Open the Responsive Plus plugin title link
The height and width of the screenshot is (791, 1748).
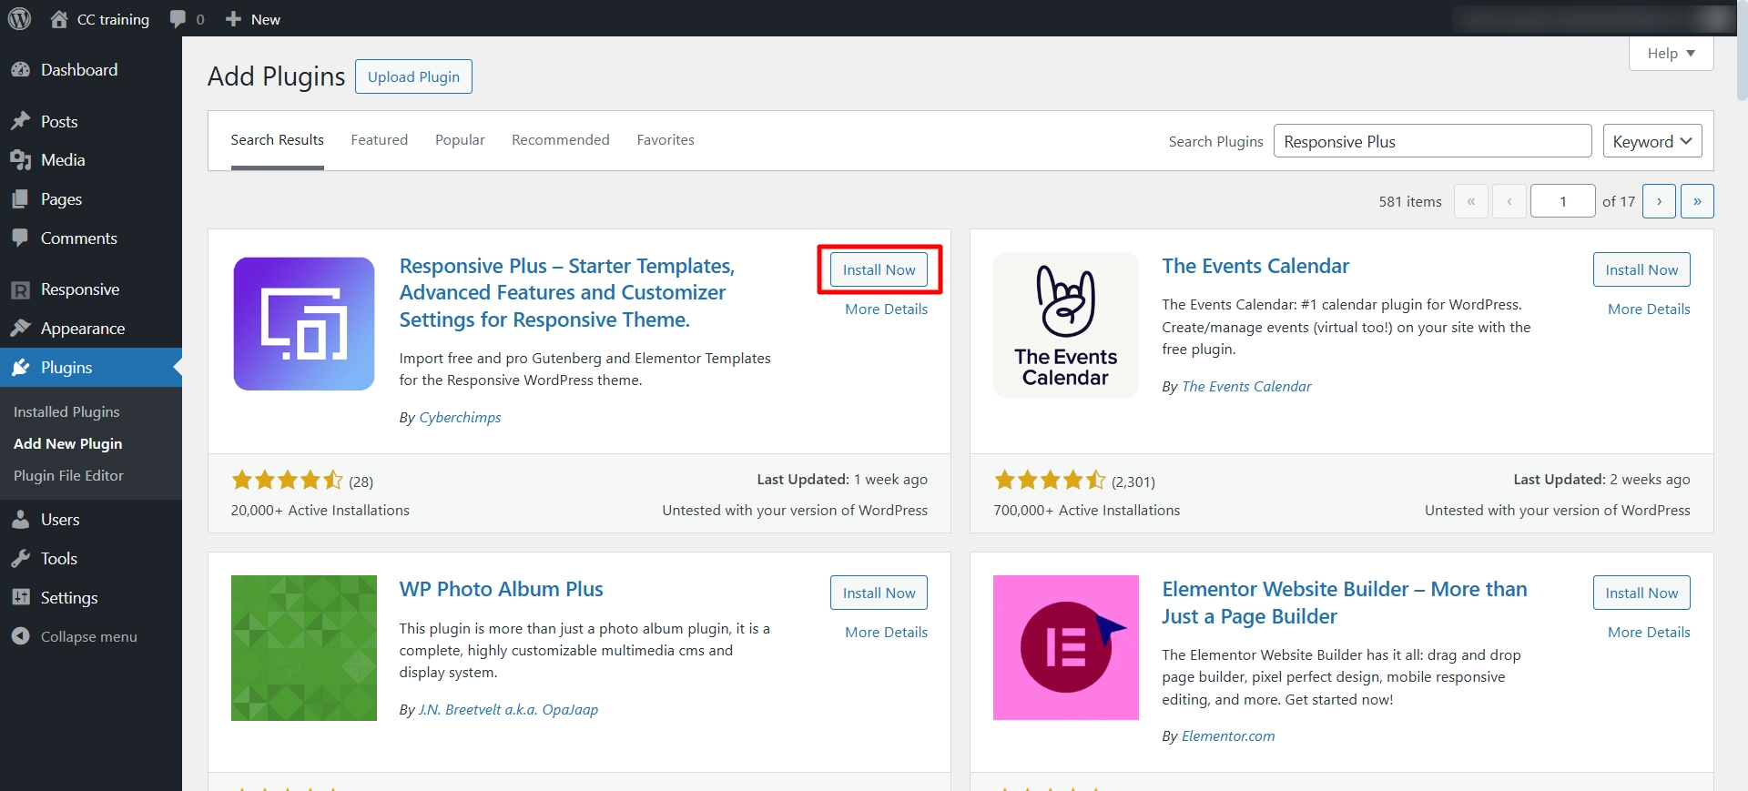click(567, 293)
